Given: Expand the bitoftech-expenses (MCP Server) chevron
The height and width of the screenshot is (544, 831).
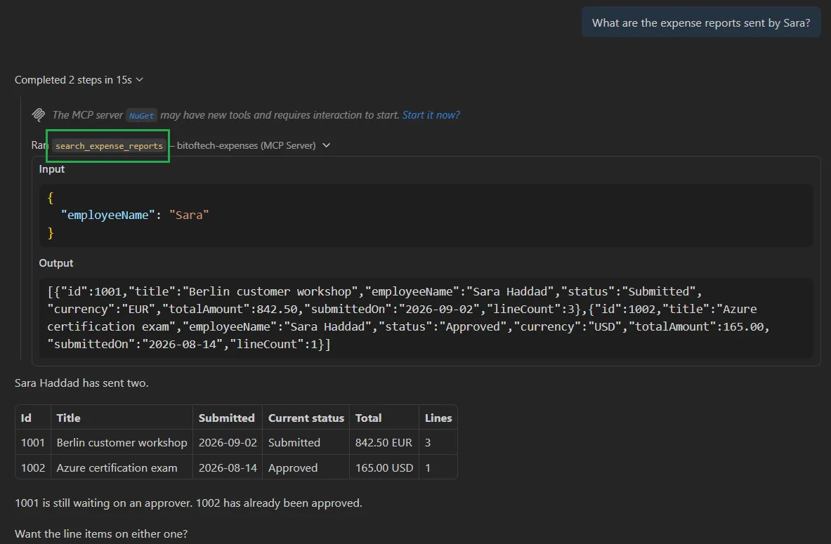Looking at the screenshot, I should (x=327, y=145).
